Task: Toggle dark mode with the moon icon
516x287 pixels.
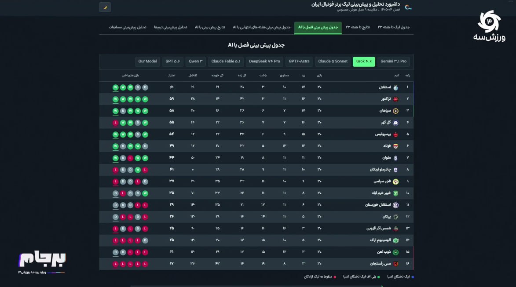Action: [x=105, y=7]
